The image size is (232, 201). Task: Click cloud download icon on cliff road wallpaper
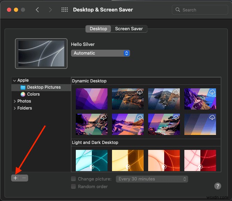pos(212,92)
